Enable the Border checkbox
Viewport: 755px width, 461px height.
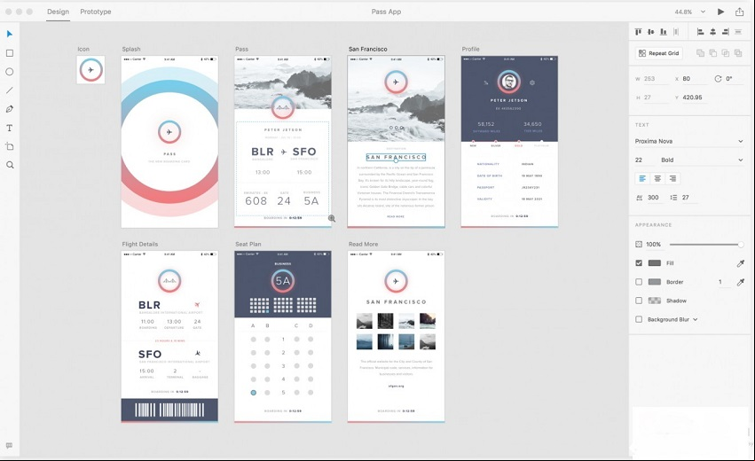pyautogui.click(x=639, y=282)
